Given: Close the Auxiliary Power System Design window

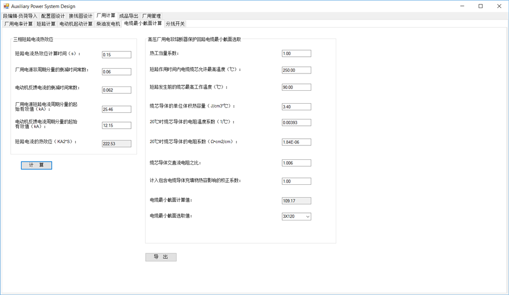Looking at the screenshot, I should (499, 6).
